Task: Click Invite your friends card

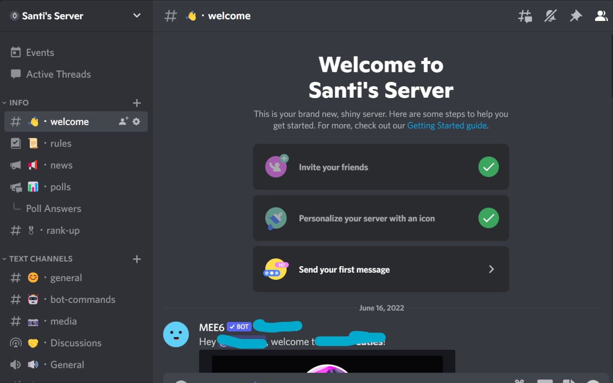Action: click(x=381, y=167)
